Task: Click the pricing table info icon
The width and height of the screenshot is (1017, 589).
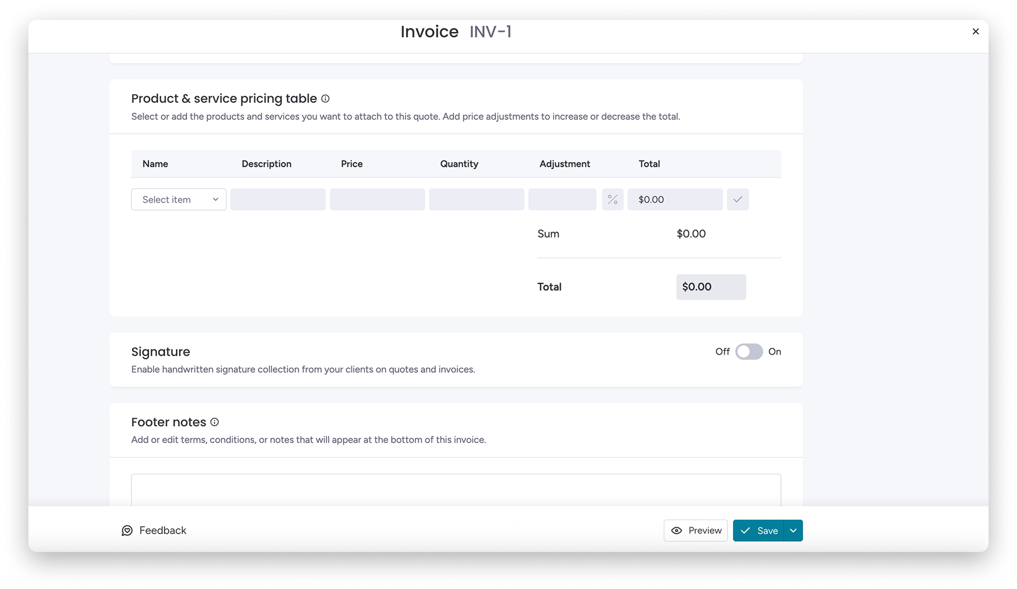Action: (325, 98)
